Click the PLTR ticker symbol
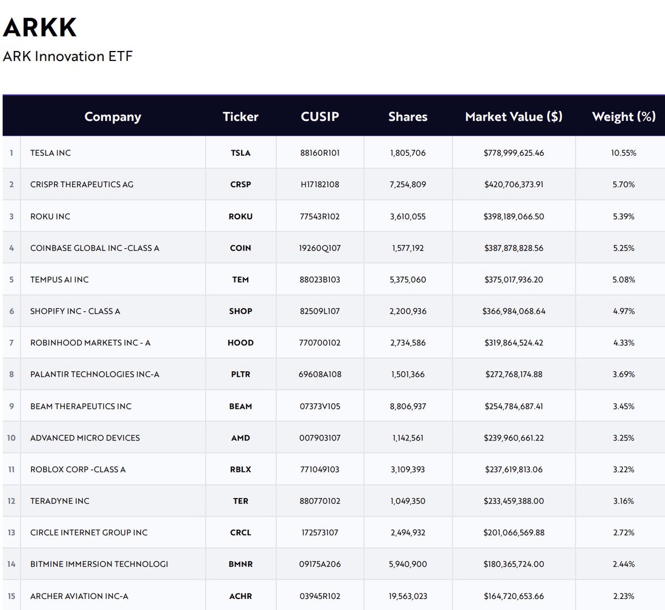Viewport: 665px width, 610px height. pyautogui.click(x=241, y=375)
